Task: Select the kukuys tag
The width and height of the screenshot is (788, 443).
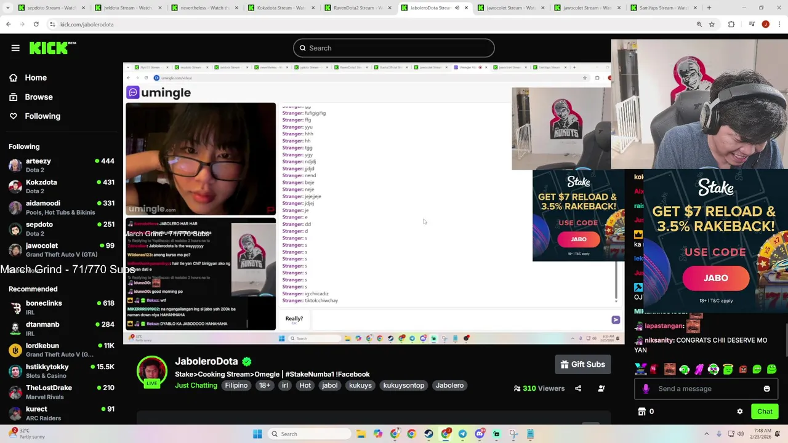Action: 360,385
